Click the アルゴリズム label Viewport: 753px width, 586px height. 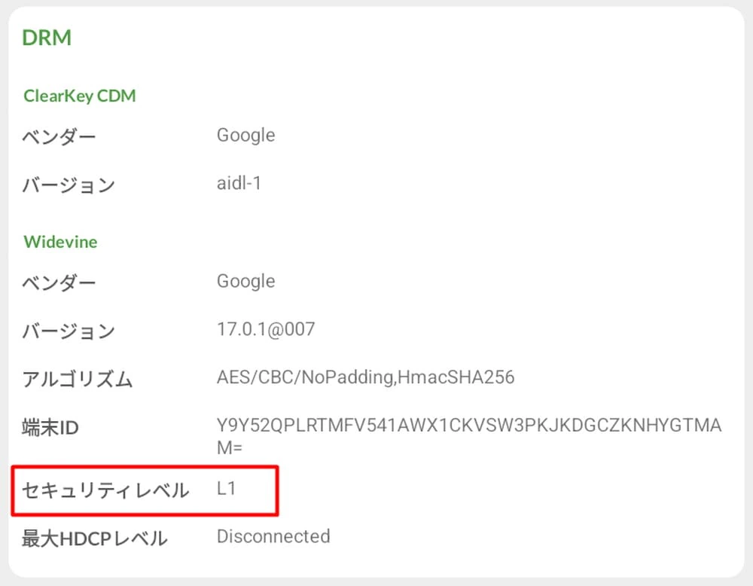coord(78,379)
